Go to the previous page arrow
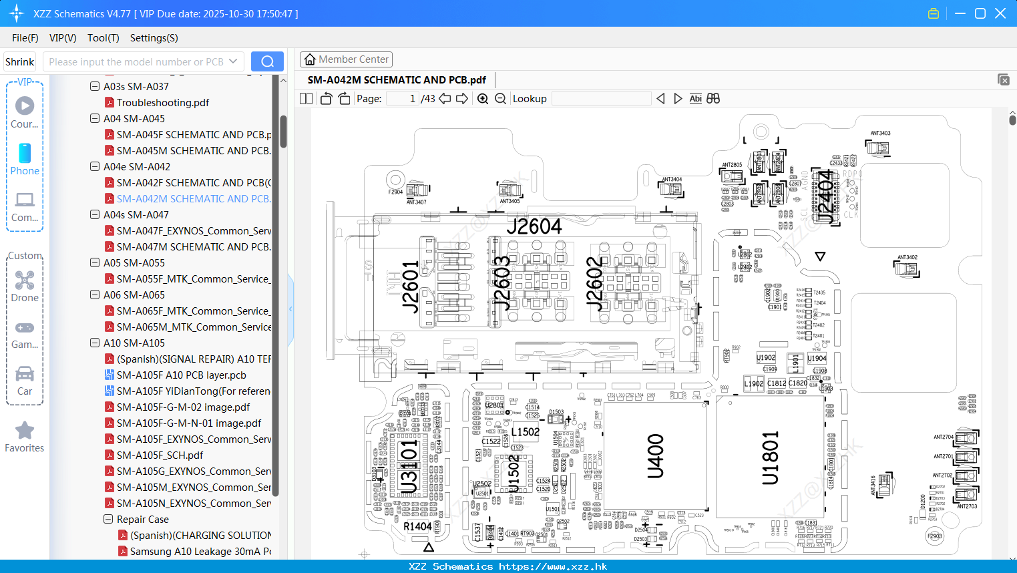 tap(445, 98)
